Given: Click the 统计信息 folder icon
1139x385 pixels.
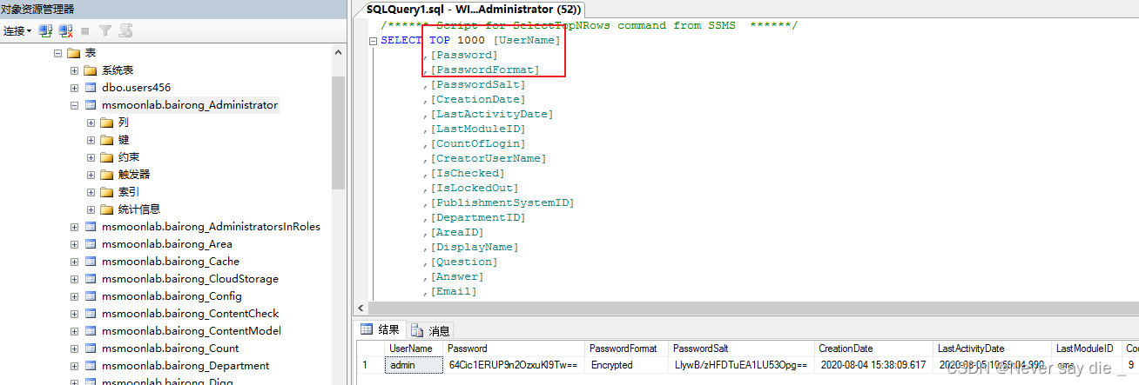Looking at the screenshot, I should click(107, 209).
